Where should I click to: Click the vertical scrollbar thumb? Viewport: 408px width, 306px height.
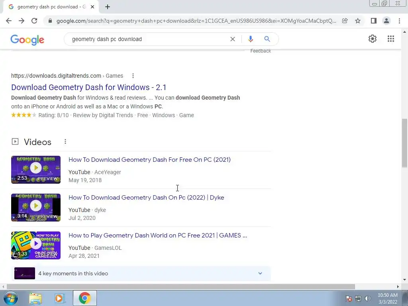click(x=404, y=143)
